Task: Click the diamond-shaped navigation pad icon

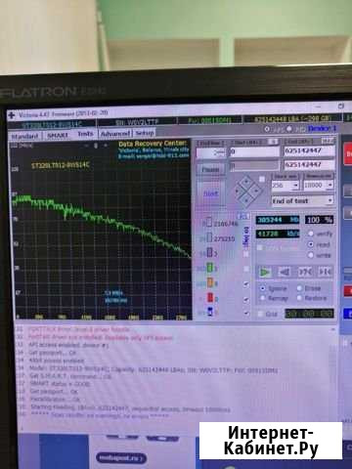Action: click(x=246, y=191)
